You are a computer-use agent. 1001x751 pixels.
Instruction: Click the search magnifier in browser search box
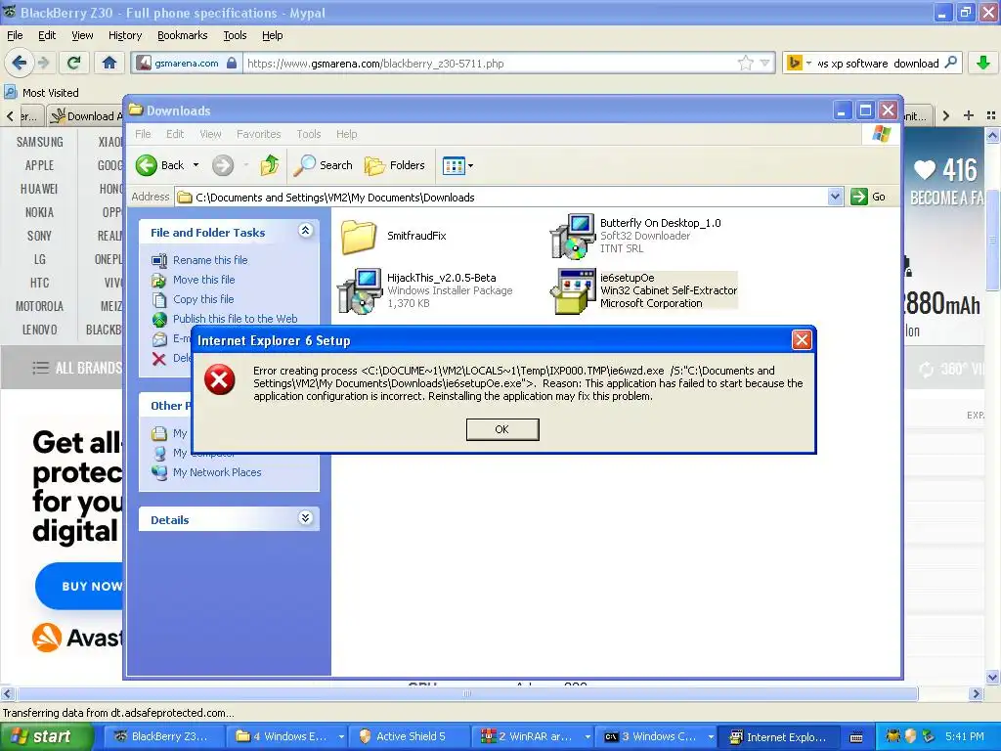tap(950, 63)
